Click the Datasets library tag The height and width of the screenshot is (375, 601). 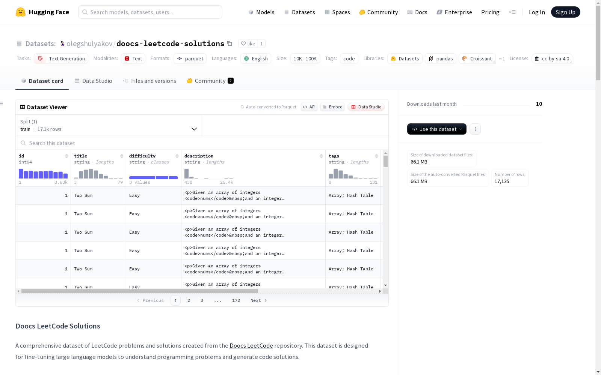[405, 58]
